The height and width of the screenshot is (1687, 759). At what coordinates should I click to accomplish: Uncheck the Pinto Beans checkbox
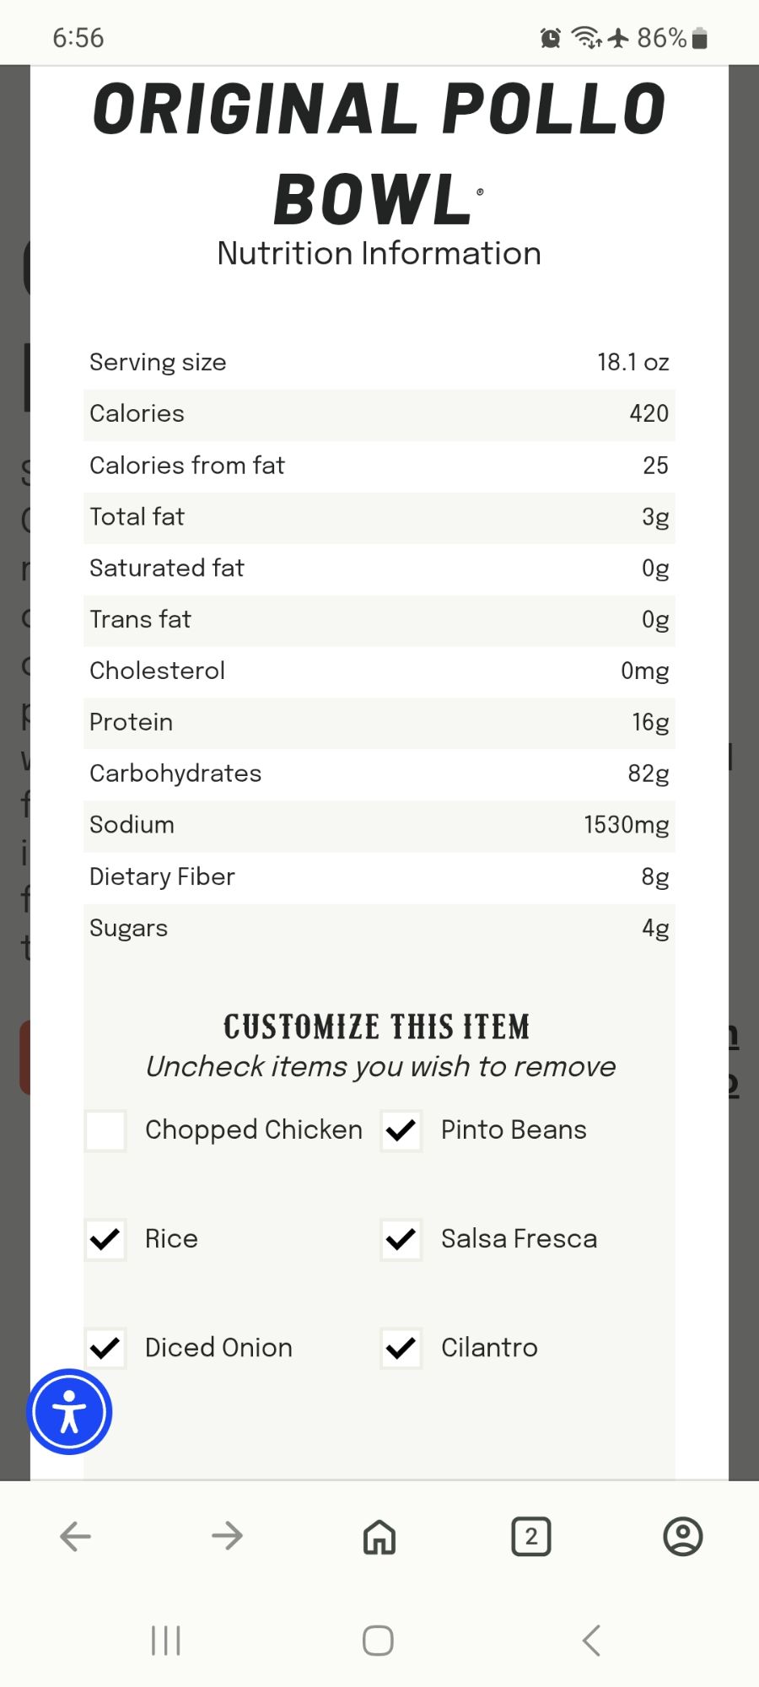click(x=401, y=1130)
